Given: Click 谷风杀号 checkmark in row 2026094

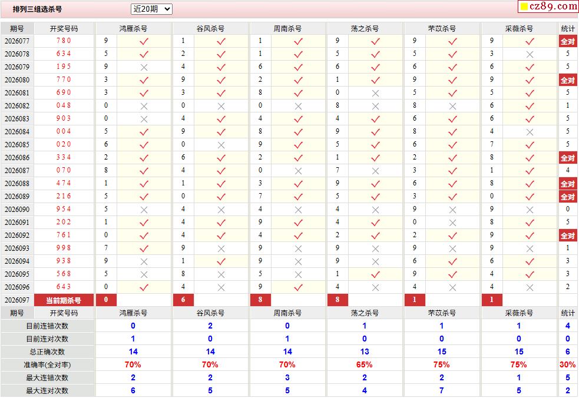Looking at the screenshot, I should tap(221, 261).
